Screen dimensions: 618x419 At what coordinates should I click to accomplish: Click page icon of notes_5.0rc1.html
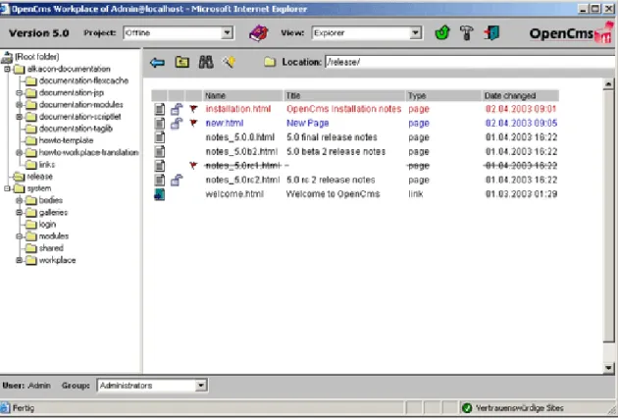(159, 166)
